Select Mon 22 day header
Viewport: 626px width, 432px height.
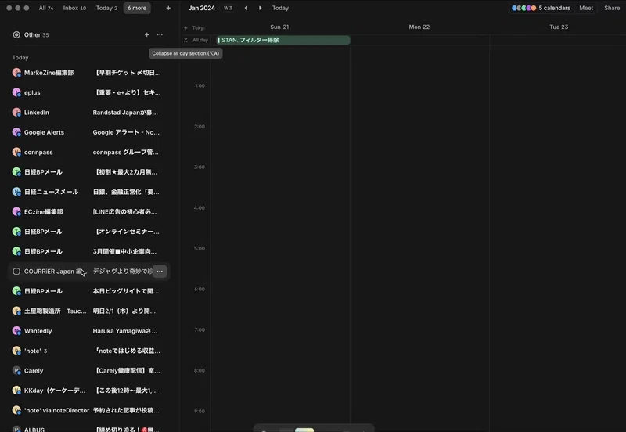click(x=419, y=27)
